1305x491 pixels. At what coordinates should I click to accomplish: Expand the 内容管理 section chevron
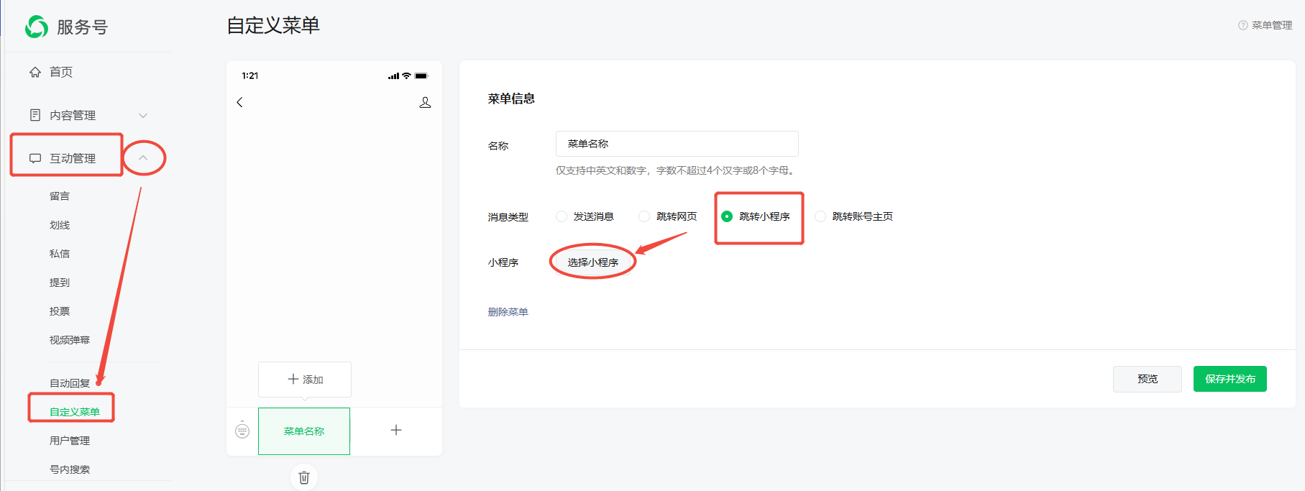click(x=143, y=115)
